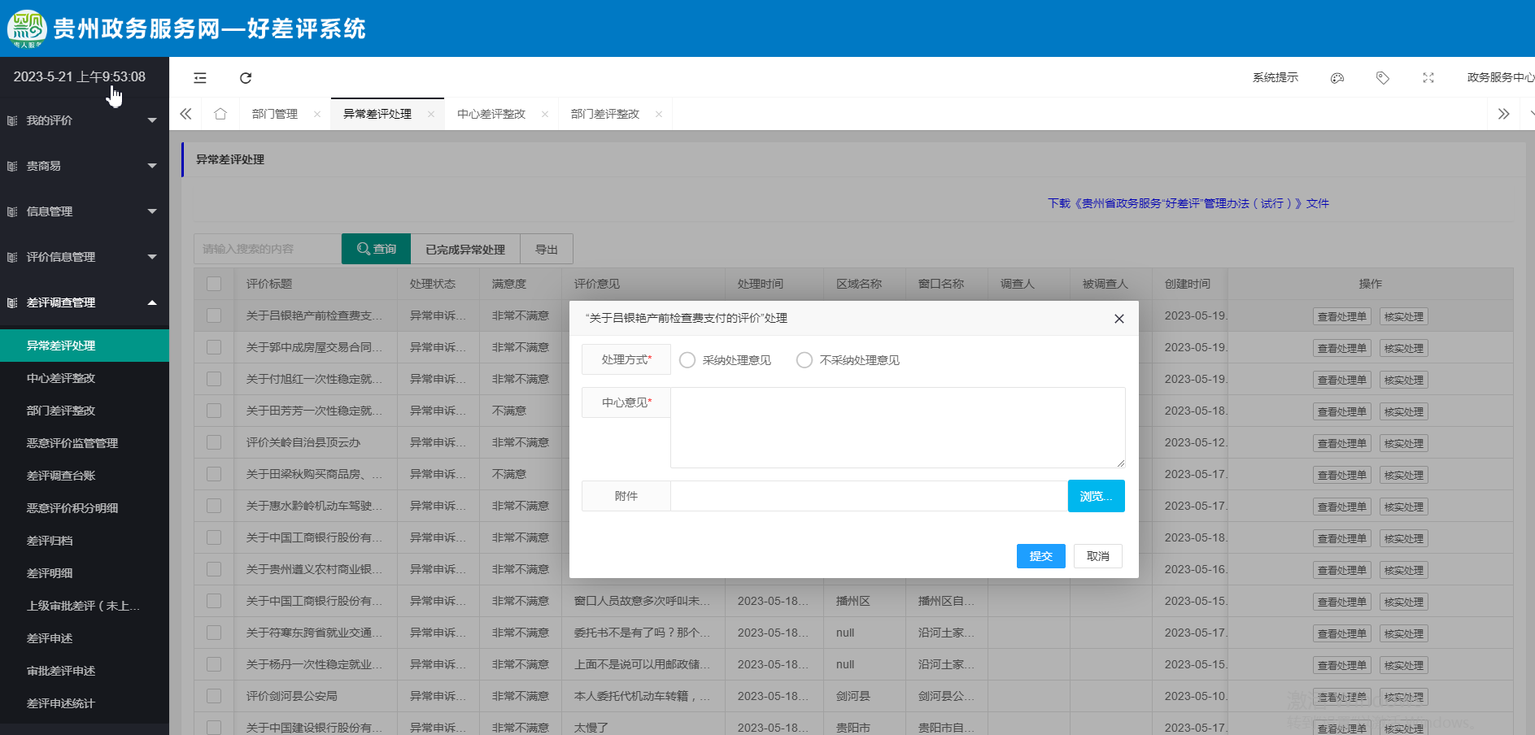
Task: Check the row 关于郭中成房屋交易合同
Action: pyautogui.click(x=214, y=347)
